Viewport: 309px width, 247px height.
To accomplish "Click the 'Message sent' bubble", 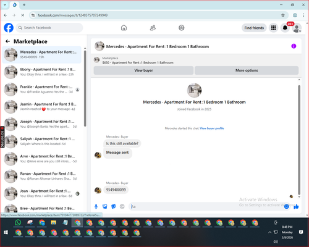I will [117, 153].
